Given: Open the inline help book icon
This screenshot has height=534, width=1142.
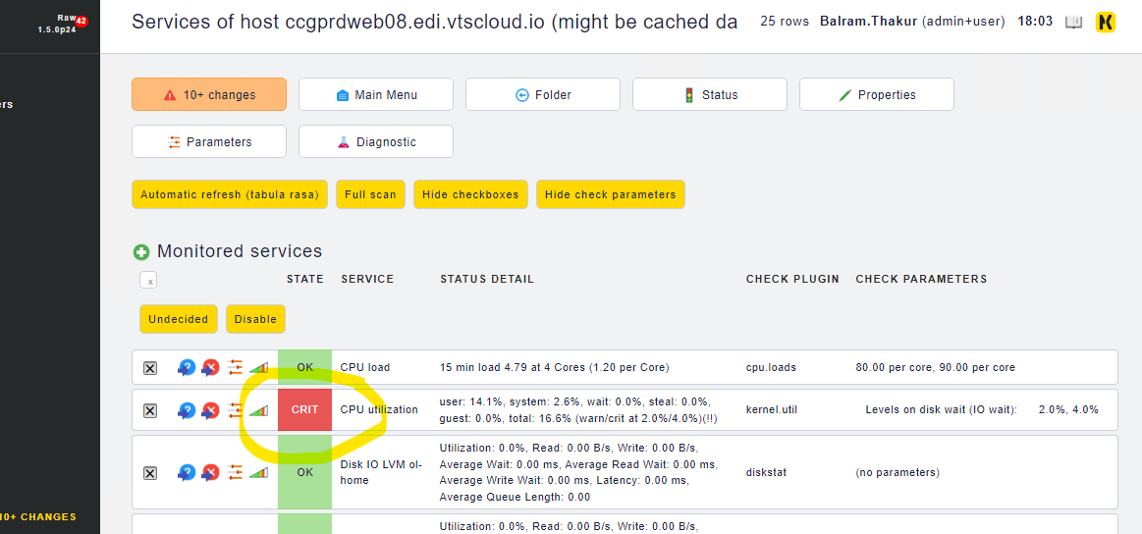Looking at the screenshot, I should (1073, 22).
